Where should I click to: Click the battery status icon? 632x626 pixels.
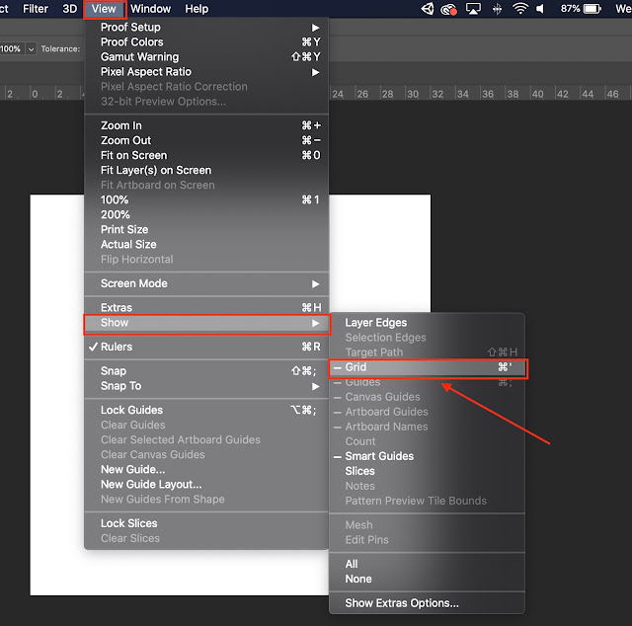click(592, 9)
